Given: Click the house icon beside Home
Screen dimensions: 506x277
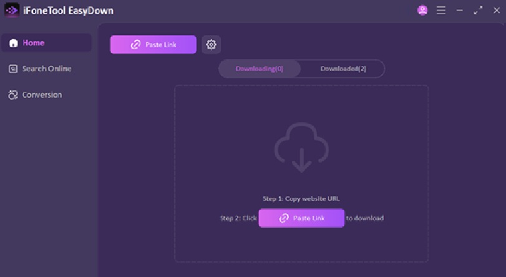Looking at the screenshot, I should pos(13,43).
